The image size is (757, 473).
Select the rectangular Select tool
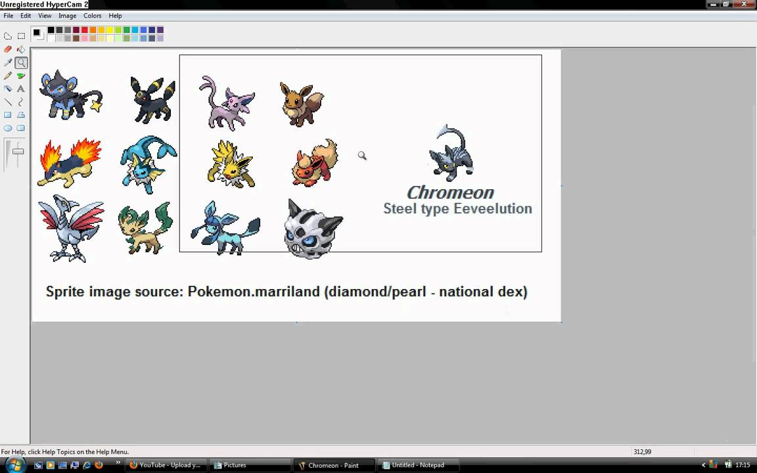click(21, 35)
